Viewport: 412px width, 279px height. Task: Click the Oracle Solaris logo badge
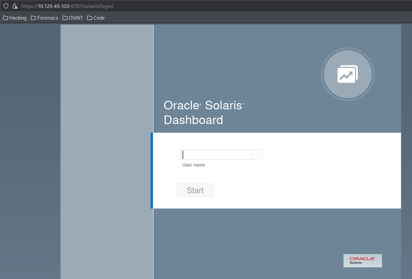click(362, 260)
